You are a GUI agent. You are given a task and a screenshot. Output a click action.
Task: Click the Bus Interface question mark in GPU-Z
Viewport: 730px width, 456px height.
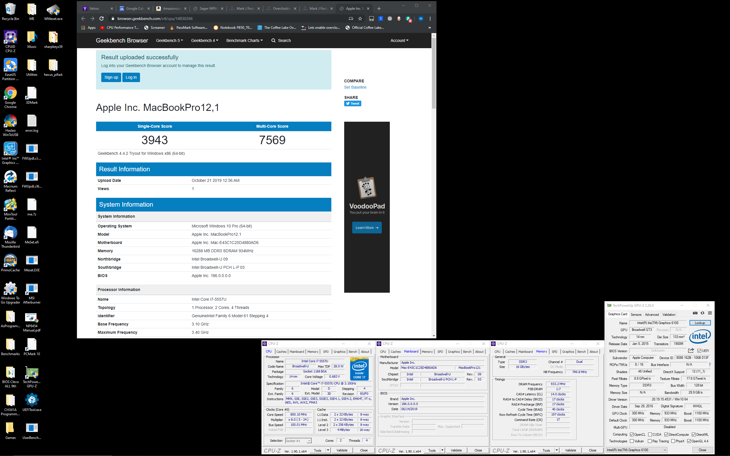tap(709, 365)
